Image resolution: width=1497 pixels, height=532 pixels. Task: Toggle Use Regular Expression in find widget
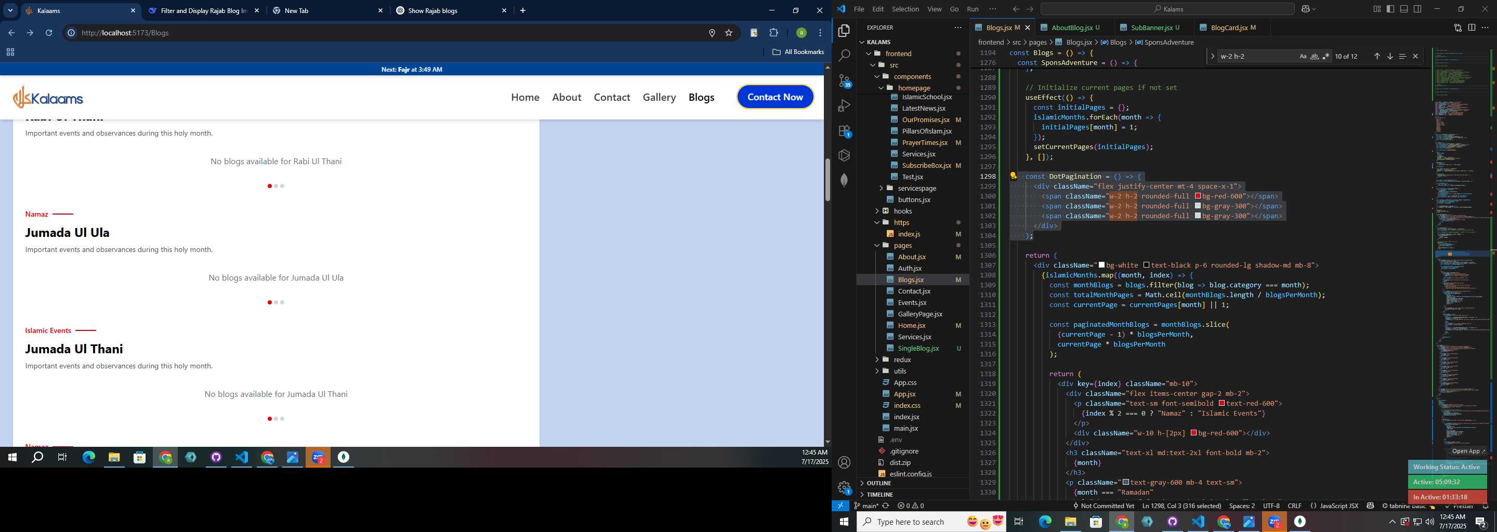[1325, 56]
